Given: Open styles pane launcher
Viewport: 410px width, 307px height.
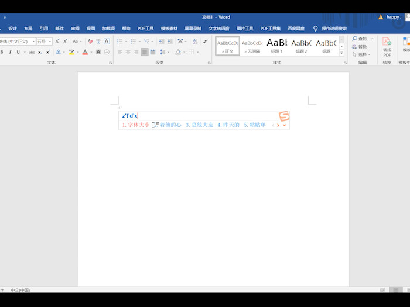Looking at the screenshot, I should pos(345,63).
